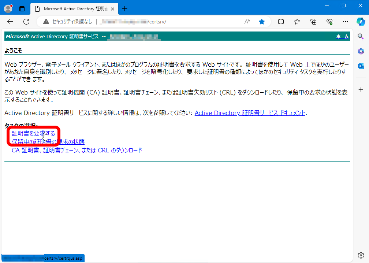Open the Microsoft 365 sidebar icon
Image resolution: width=369 pixels, height=263 pixels.
click(361, 51)
